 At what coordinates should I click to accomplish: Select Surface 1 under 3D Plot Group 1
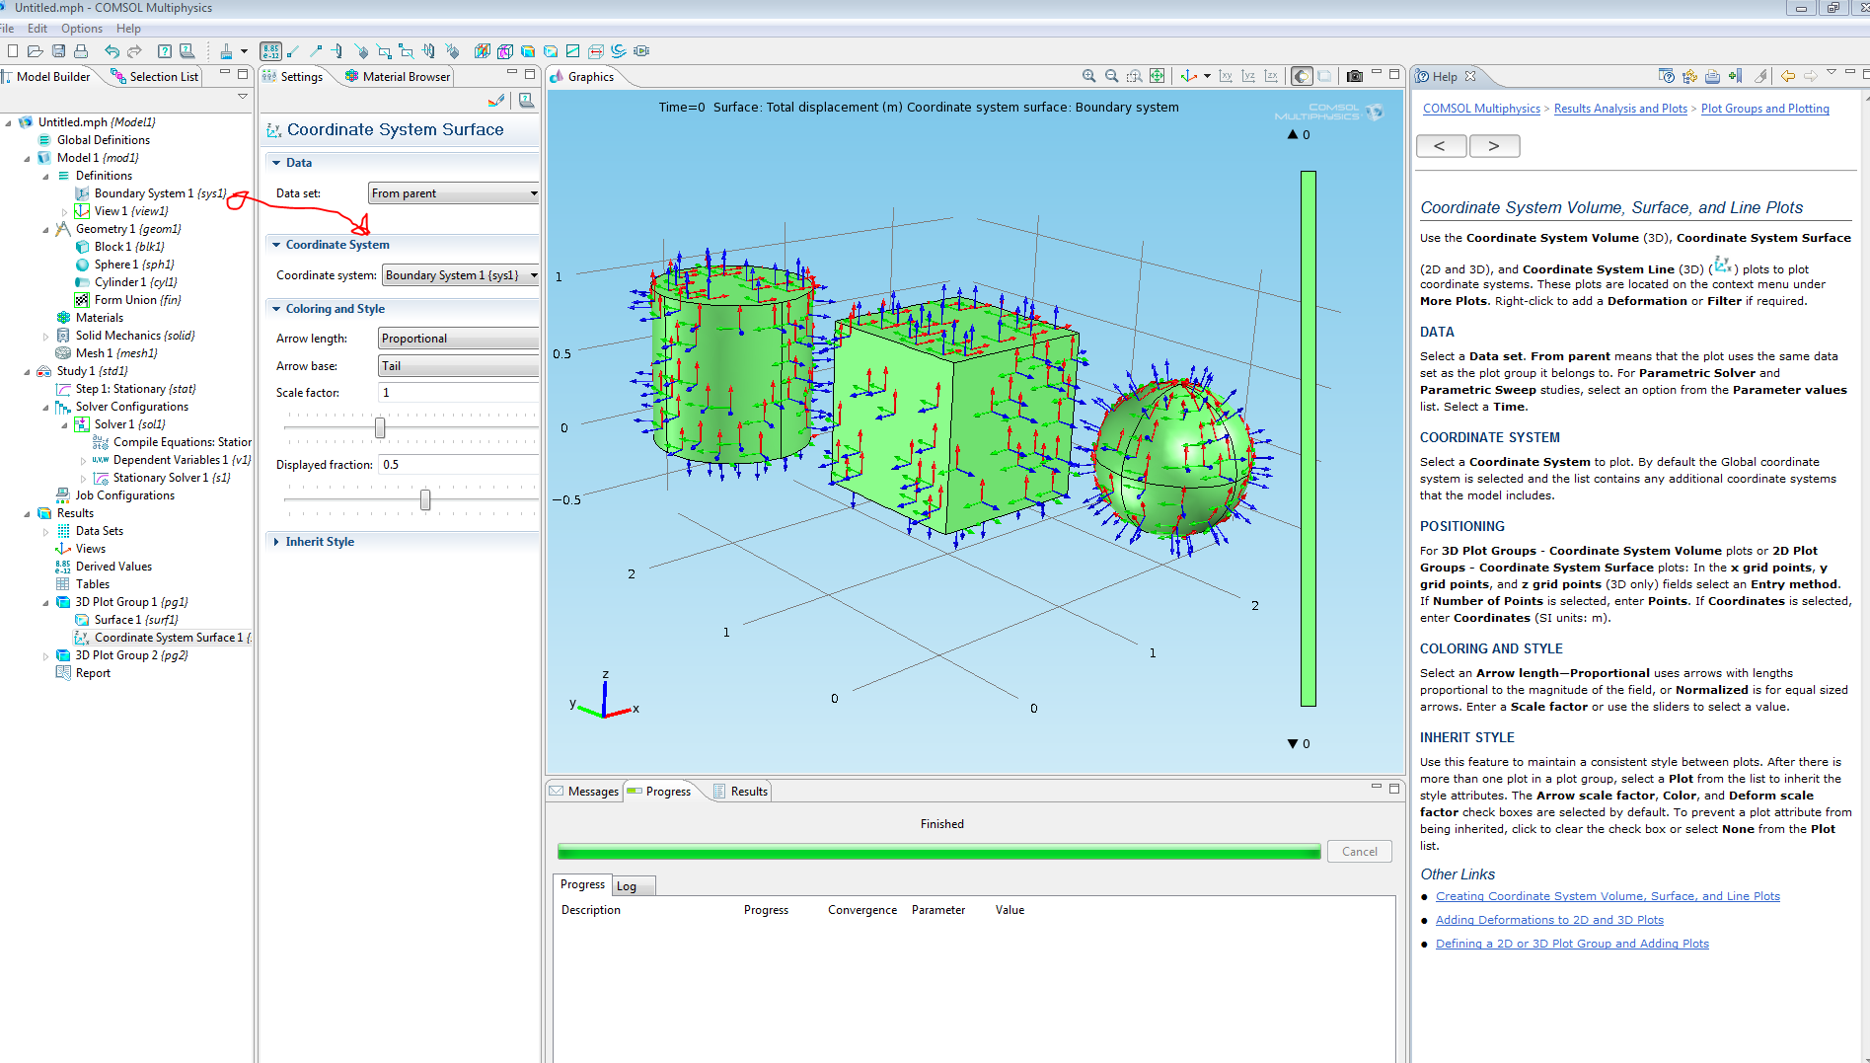127,620
